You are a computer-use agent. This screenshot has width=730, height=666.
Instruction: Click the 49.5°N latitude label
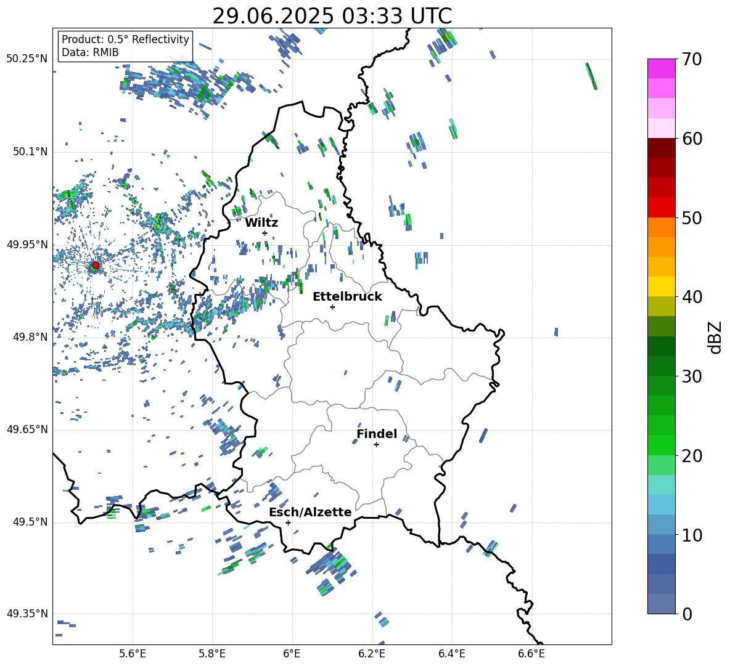pyautogui.click(x=30, y=522)
